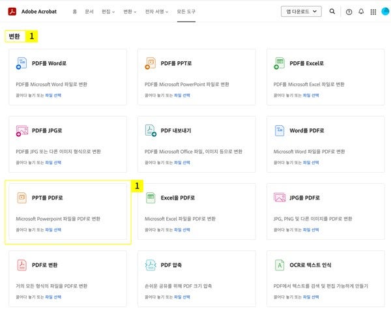Open the notifications bell icon
391x318 pixels.
coord(361,12)
